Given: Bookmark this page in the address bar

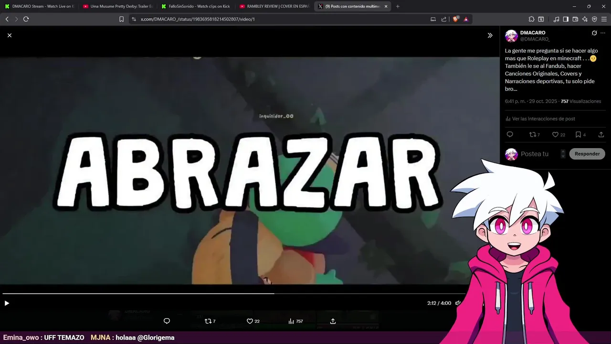Looking at the screenshot, I should (x=121, y=19).
